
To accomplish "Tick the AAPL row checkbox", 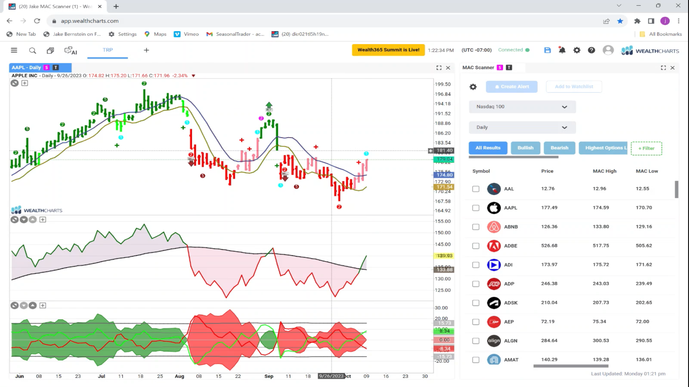I will [476, 208].
